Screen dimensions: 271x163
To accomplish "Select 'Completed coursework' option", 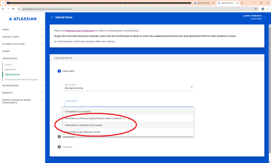I will click(x=128, y=112).
